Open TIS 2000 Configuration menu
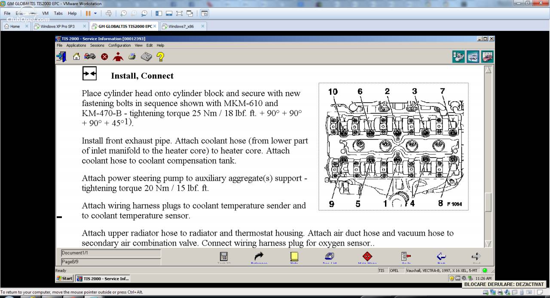Viewport: 550px width, 298px height. pyautogui.click(x=119, y=45)
